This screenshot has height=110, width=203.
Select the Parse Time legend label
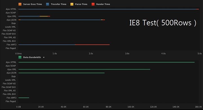[x=81, y=4]
